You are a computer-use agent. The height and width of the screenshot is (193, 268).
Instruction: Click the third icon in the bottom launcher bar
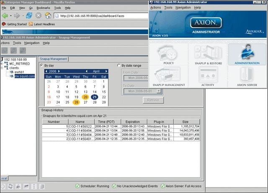(x=18, y=186)
